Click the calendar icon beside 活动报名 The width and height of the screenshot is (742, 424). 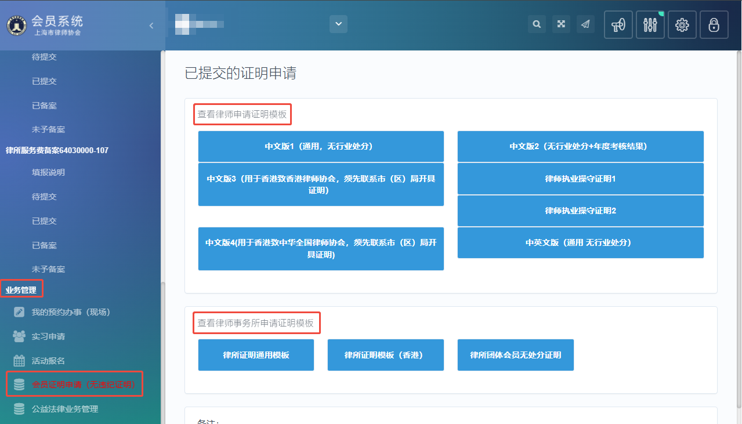(19, 361)
